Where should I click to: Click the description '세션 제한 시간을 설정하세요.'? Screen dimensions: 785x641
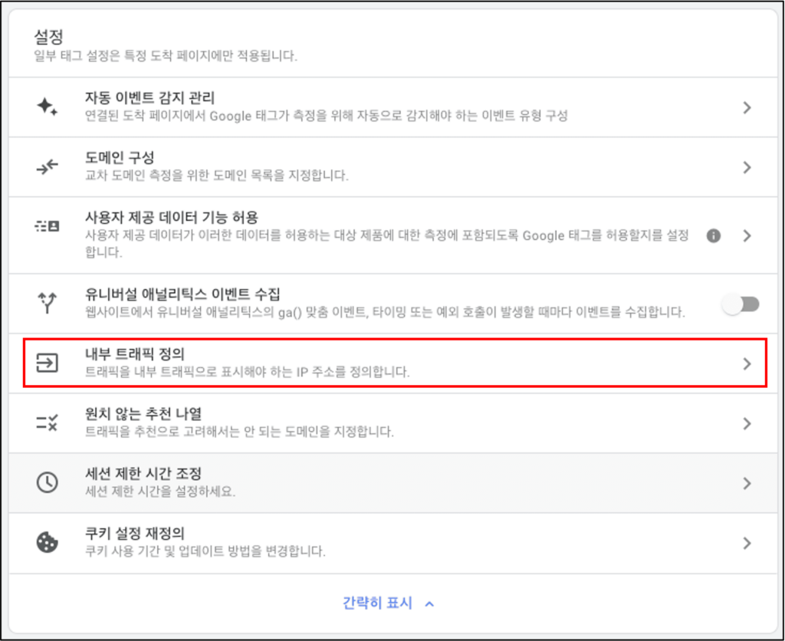click(159, 491)
